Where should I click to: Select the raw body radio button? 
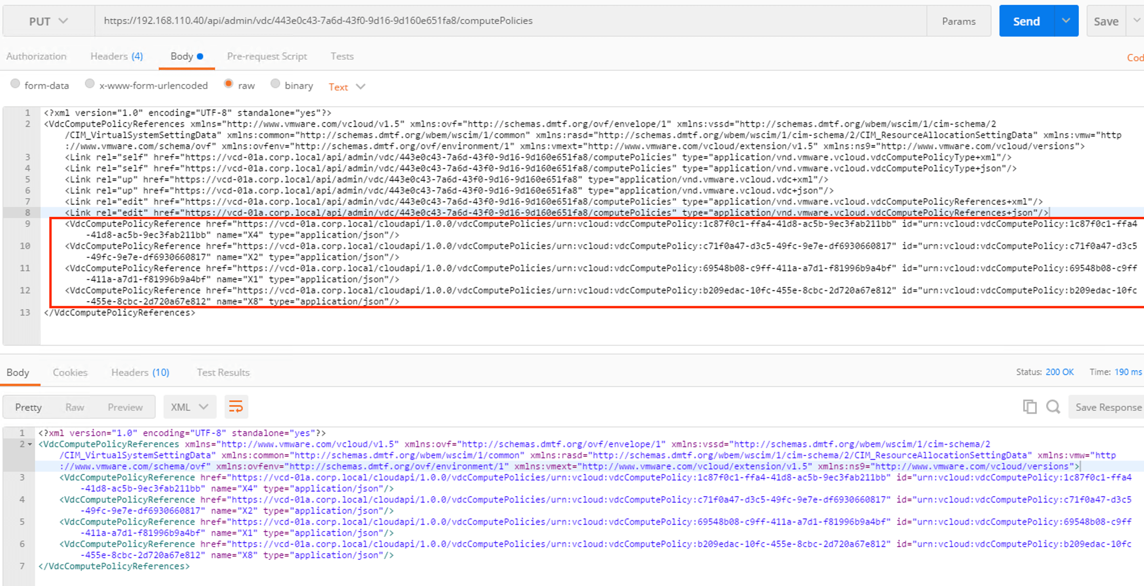coord(229,84)
